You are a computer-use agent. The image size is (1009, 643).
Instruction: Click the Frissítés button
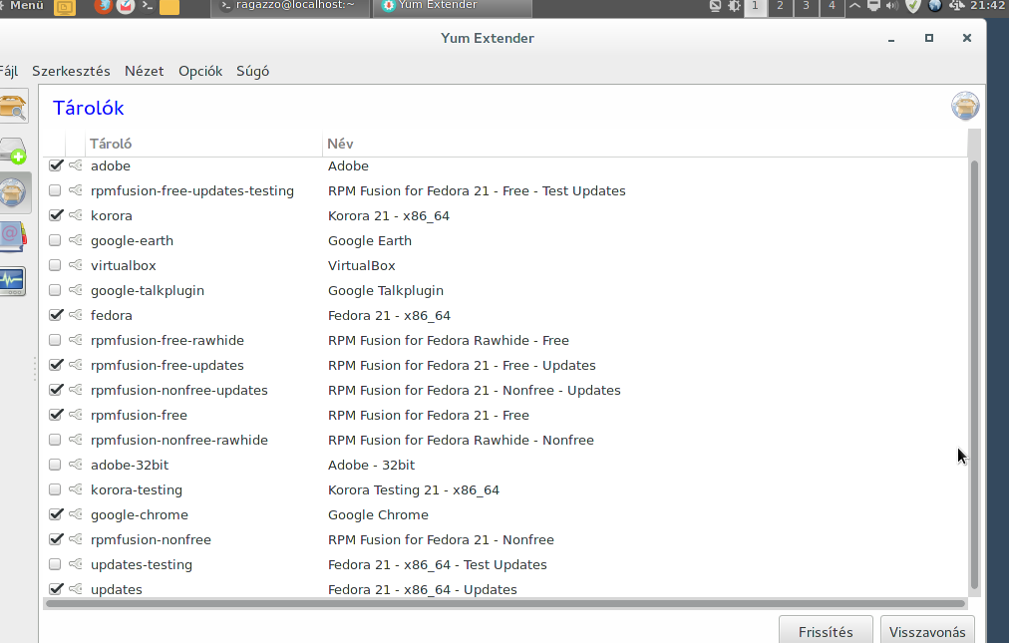826,631
